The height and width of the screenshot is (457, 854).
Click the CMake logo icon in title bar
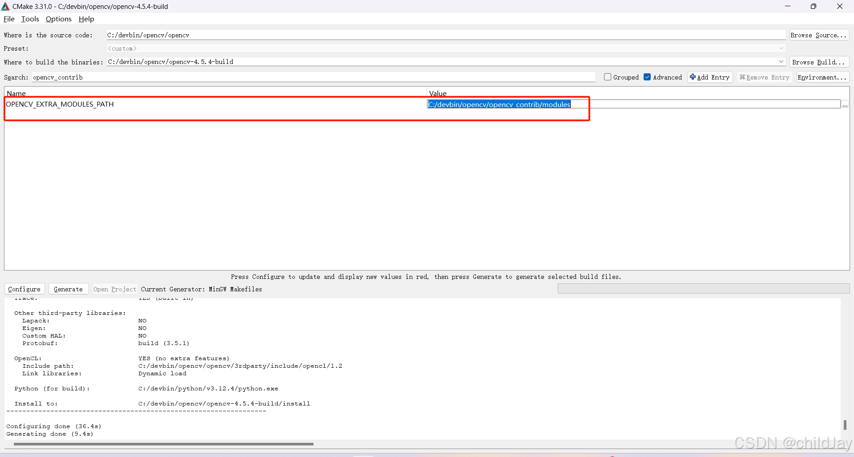point(5,6)
